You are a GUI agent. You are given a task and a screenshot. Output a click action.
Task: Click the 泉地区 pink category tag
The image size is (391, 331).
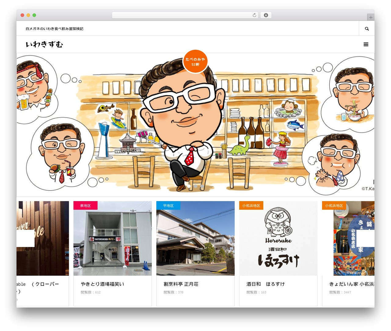tap(86, 206)
